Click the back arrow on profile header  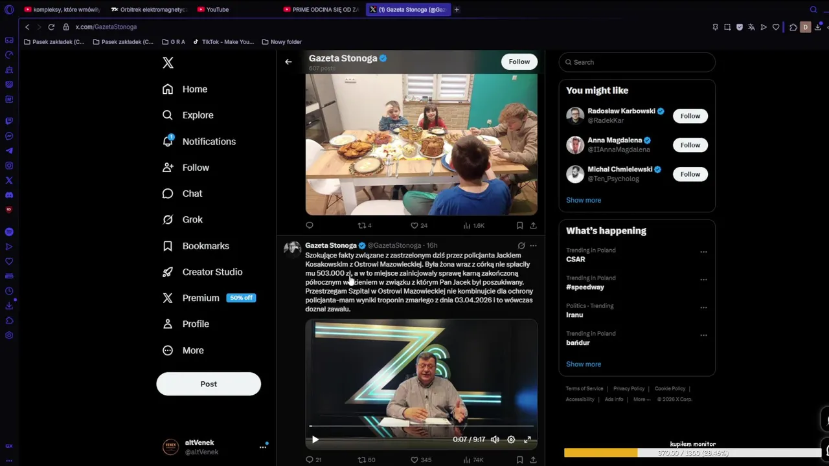(x=288, y=62)
